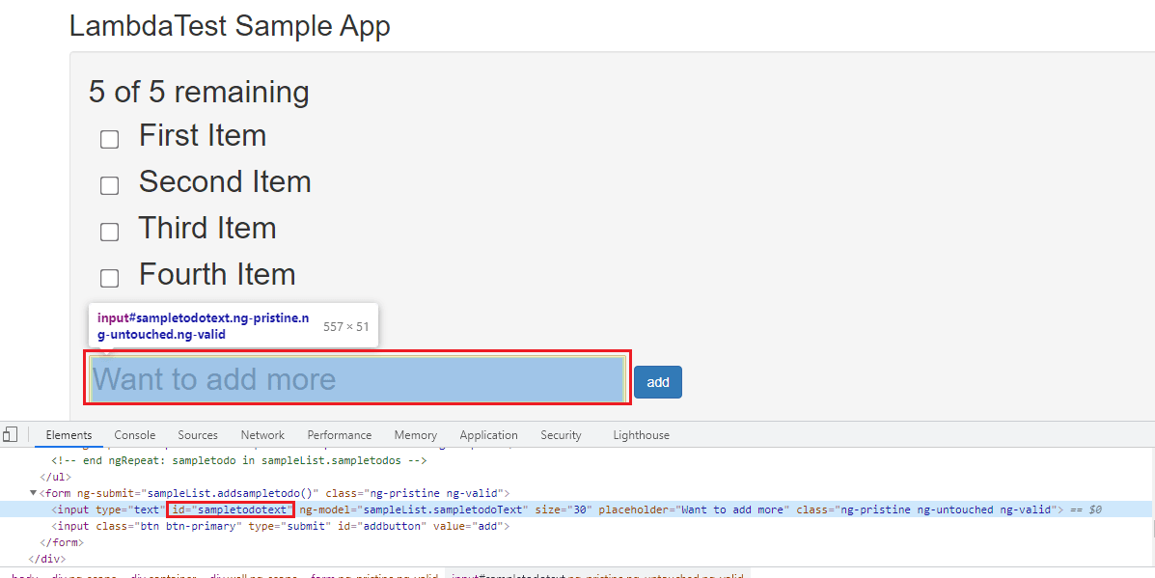This screenshot has width=1155, height=578.
Task: Open the Application panel
Action: pyautogui.click(x=488, y=434)
